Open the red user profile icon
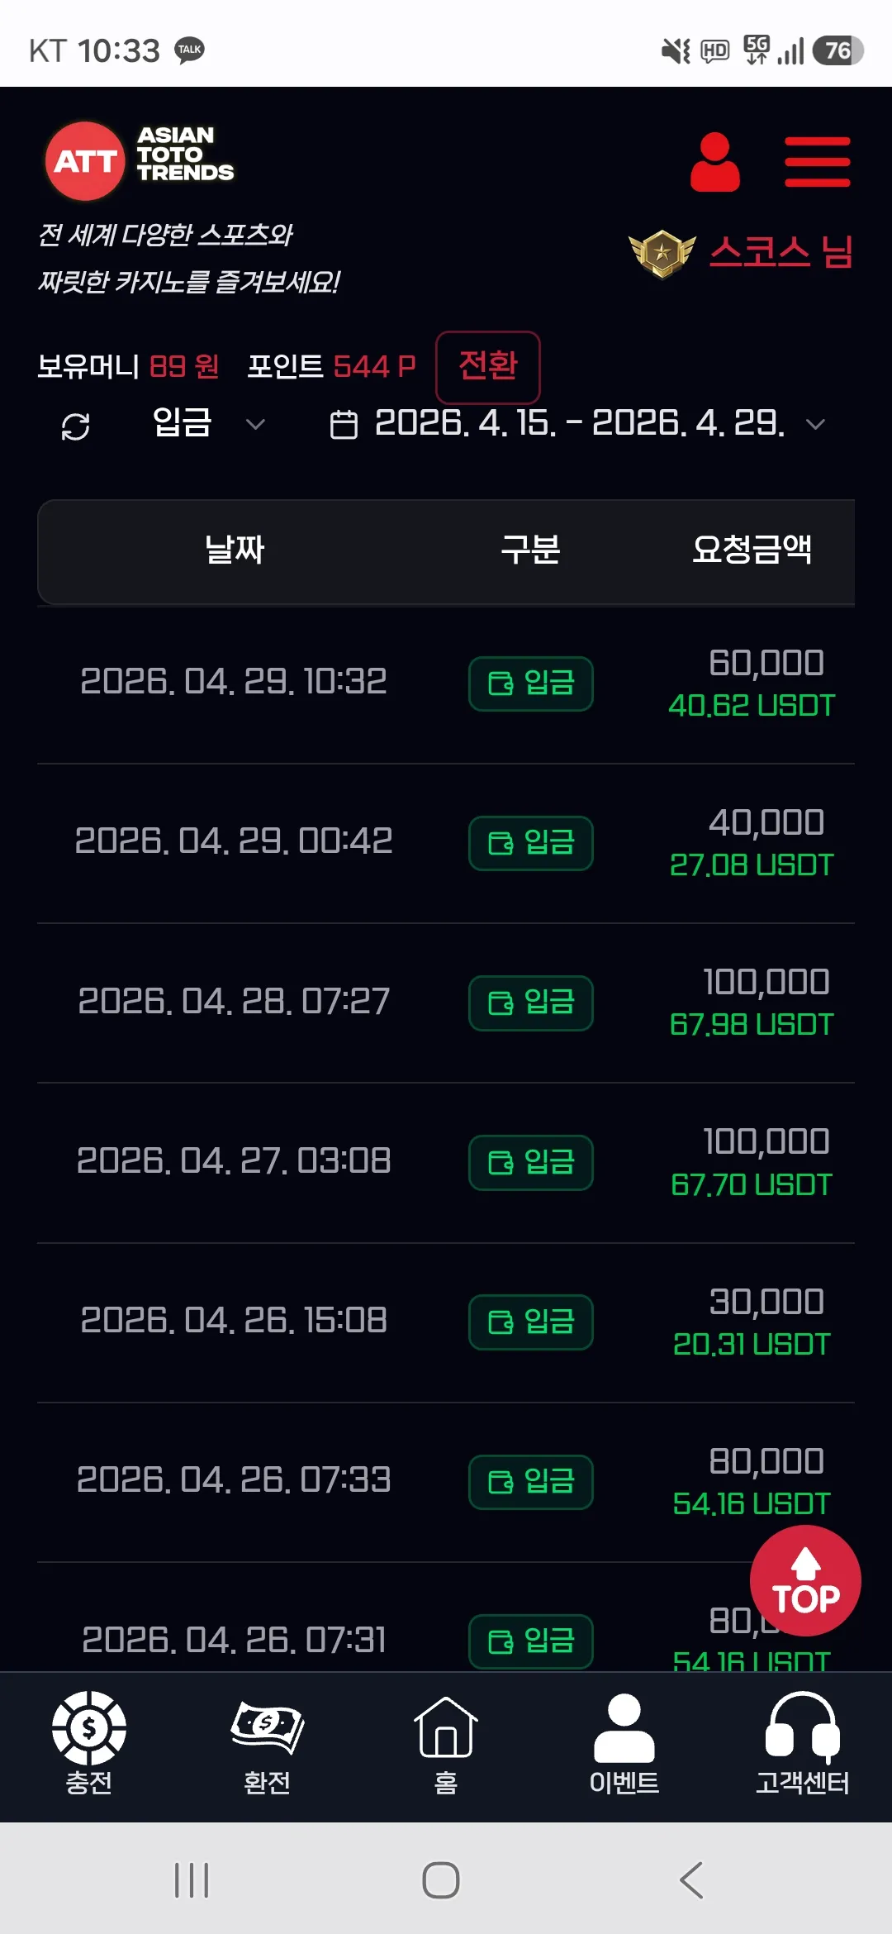 (x=715, y=162)
